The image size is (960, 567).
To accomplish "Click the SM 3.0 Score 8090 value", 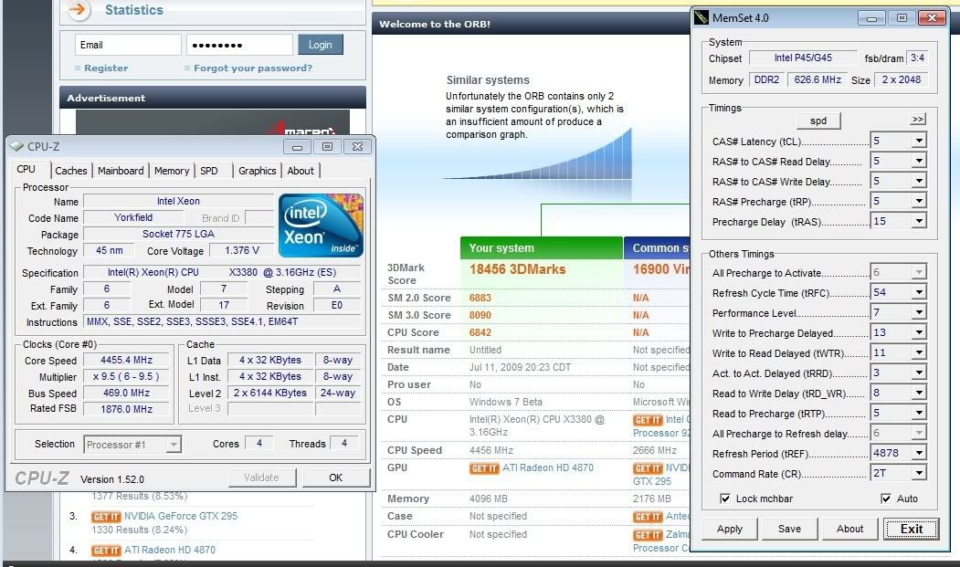I will click(480, 315).
